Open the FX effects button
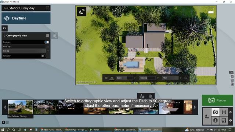The image size is (235, 132). pyautogui.click(x=4, y=29)
